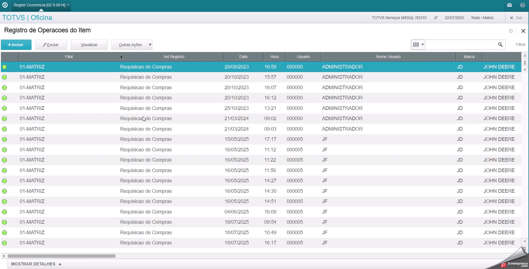
Task: Click the green status dot for 29/09/2023 16:59
Action: 4,67
